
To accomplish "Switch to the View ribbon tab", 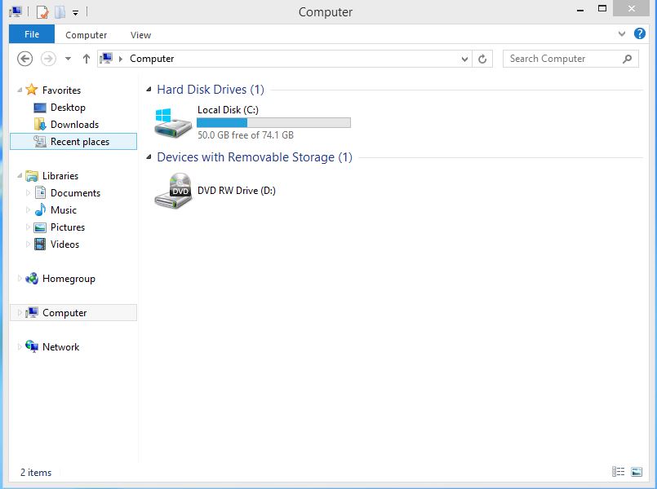I will click(x=140, y=35).
